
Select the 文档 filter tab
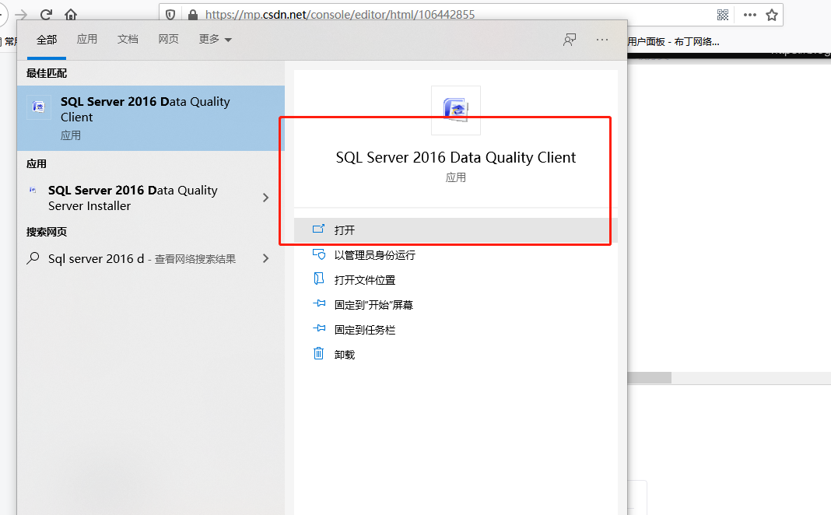(x=128, y=38)
